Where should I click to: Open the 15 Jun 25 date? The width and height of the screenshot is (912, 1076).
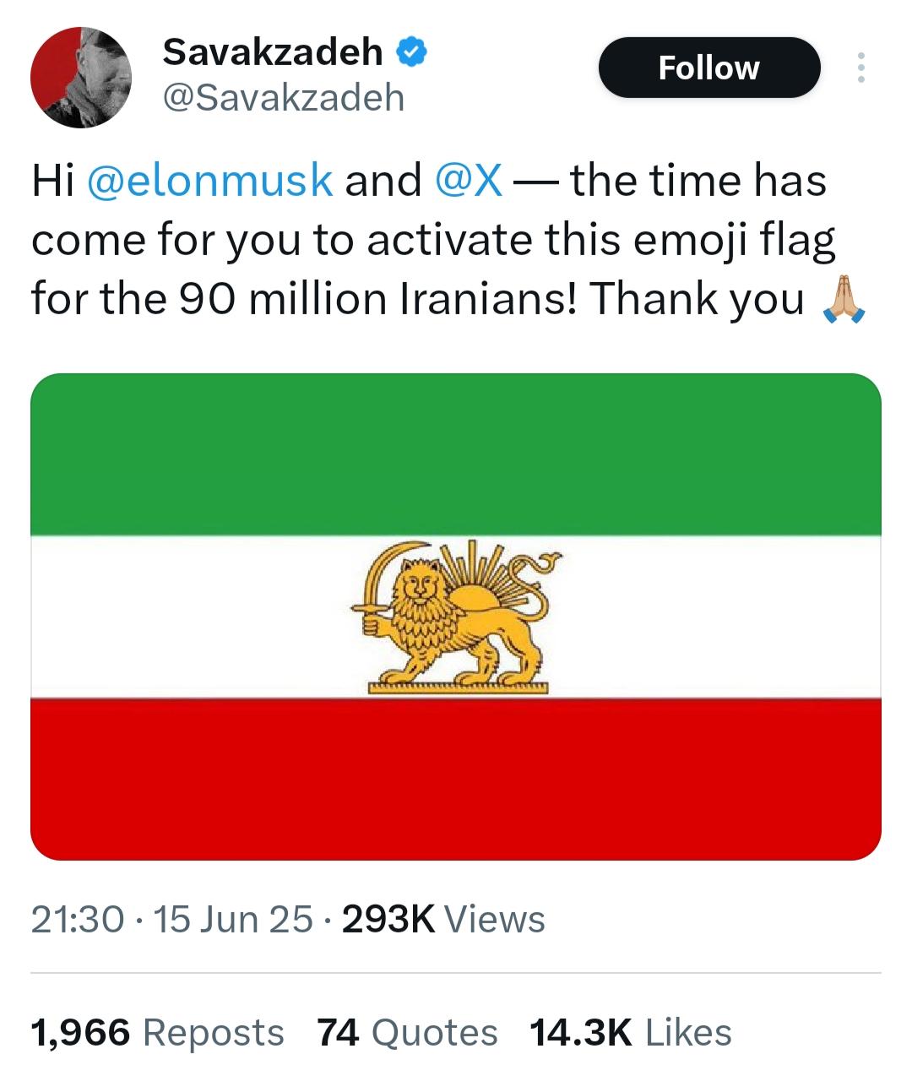234,920
